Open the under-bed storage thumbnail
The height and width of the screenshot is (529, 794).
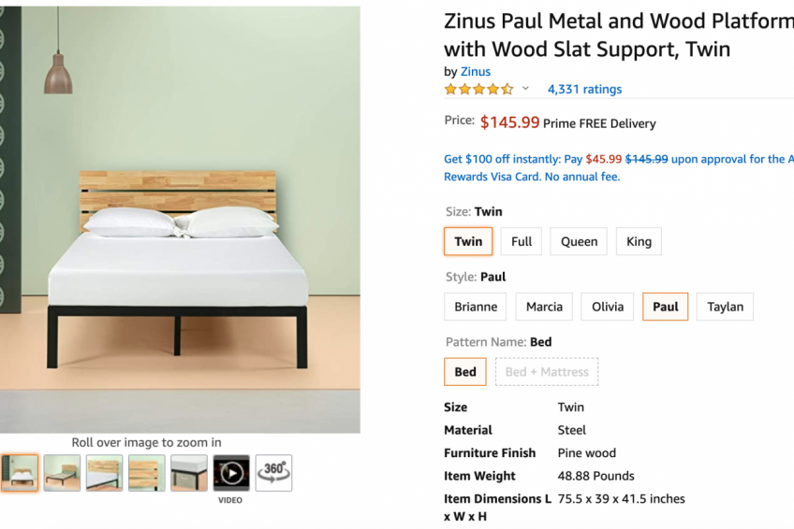(x=189, y=473)
